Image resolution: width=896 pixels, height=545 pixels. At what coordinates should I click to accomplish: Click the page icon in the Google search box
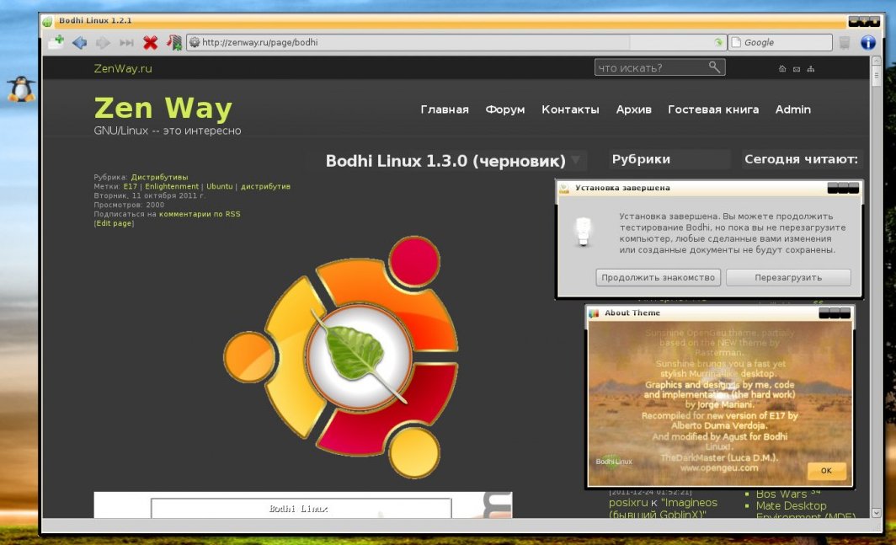(x=737, y=42)
